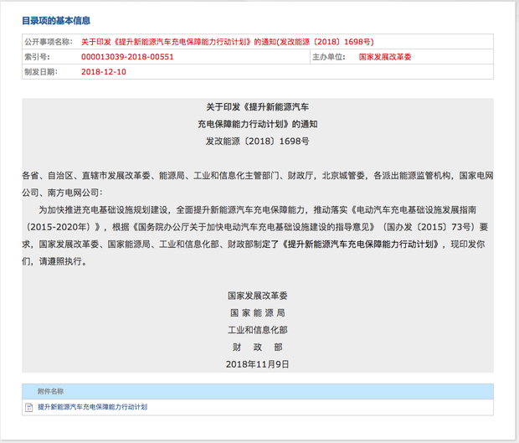Screen dimensions: 519x443
Task: Click the 工业和信息化部 signature line
Action: (258, 330)
